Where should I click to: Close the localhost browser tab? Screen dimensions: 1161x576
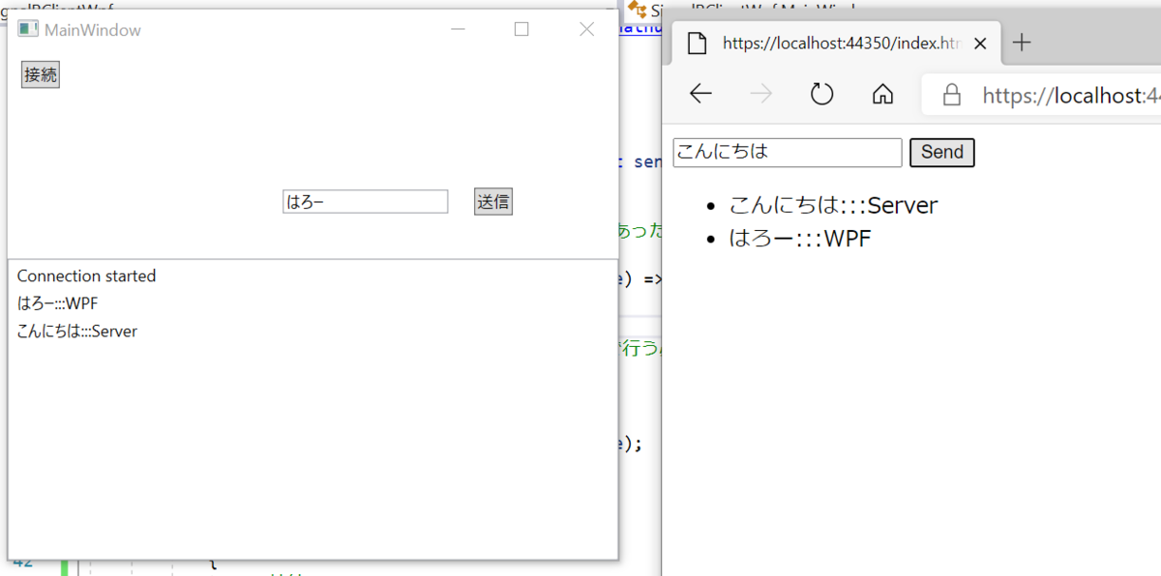pyautogui.click(x=980, y=43)
